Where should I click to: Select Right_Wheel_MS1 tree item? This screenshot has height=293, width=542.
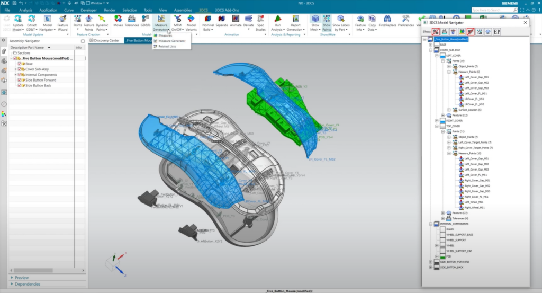(x=475, y=208)
